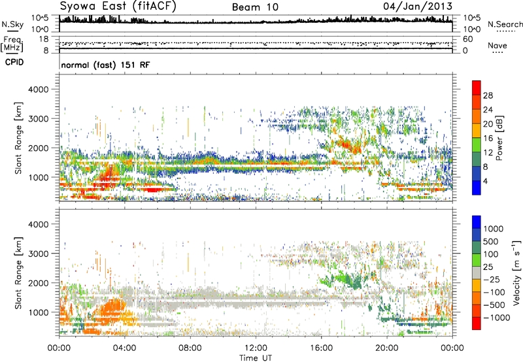The width and height of the screenshot is (523, 362).
Task: Click the power colorbar value 24
Action: [488, 110]
